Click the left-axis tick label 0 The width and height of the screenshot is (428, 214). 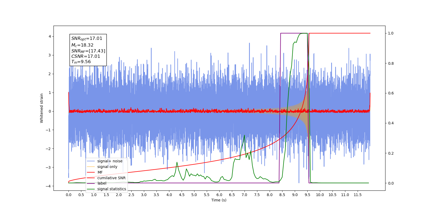coord(49,111)
